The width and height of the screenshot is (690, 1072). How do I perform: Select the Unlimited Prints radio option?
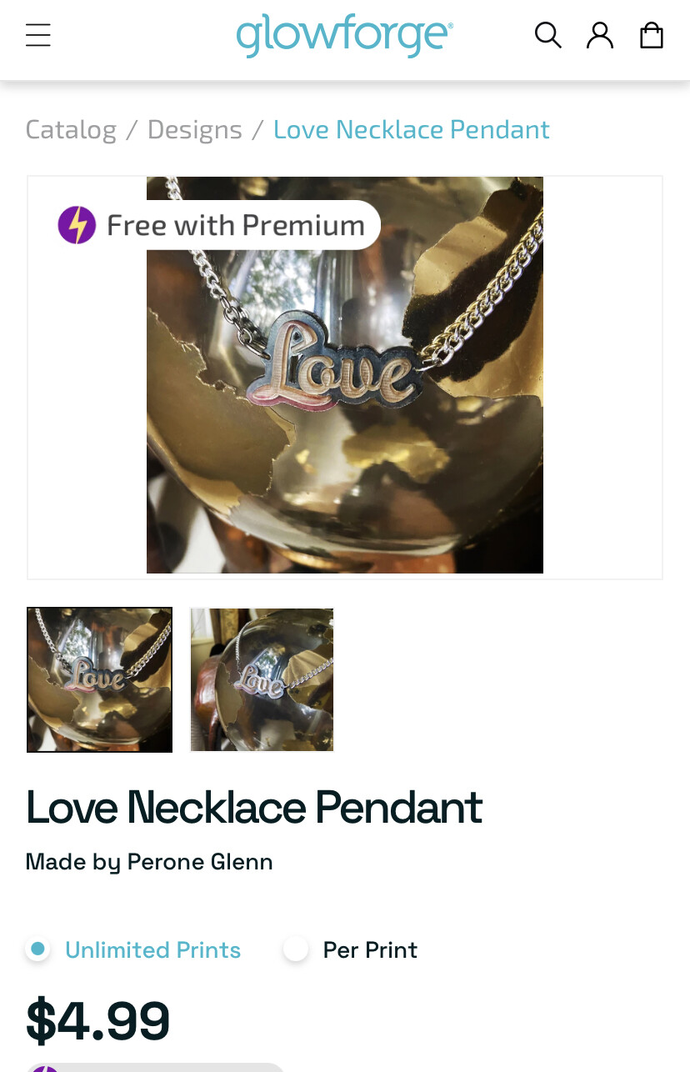click(x=37, y=949)
